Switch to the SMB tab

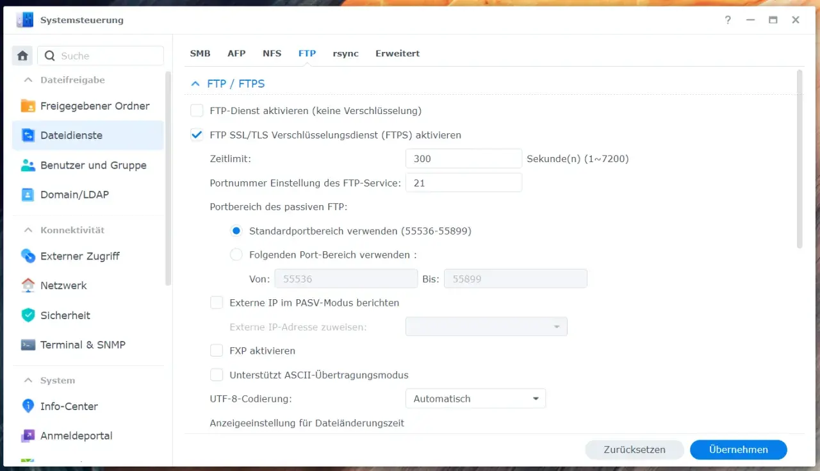coord(200,53)
